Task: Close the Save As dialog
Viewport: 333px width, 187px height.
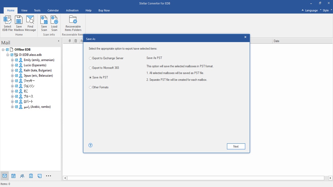Action: (x=245, y=37)
